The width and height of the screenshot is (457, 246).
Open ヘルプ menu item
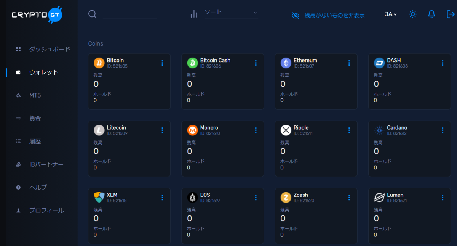[38, 187]
